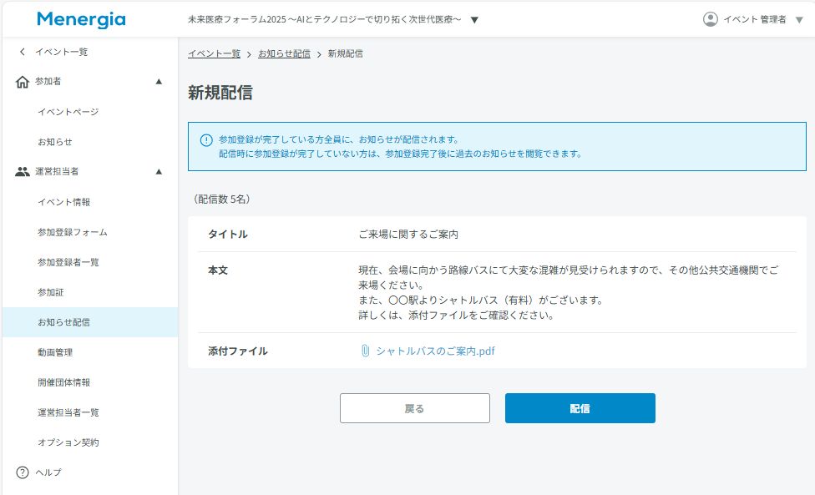Collapse the 参加者 section arrow

pos(159,82)
